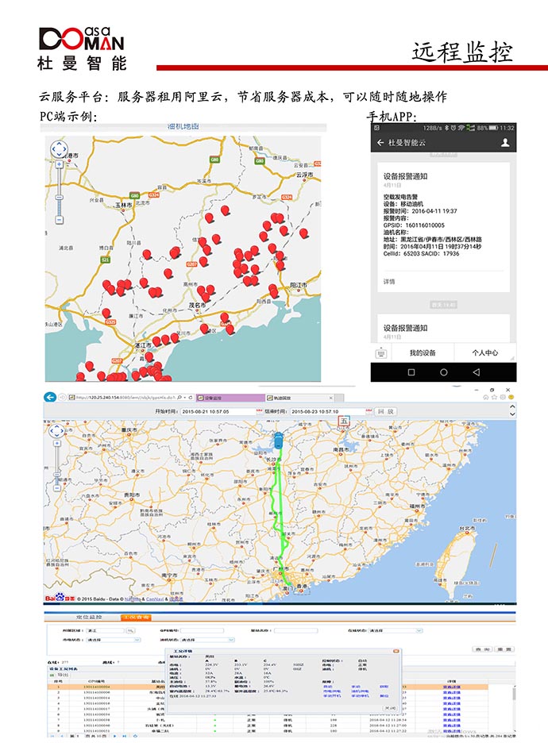Viewport: 548px width, 743px height.
Task: Zoom in on upper map with plus button
Action: [60, 165]
